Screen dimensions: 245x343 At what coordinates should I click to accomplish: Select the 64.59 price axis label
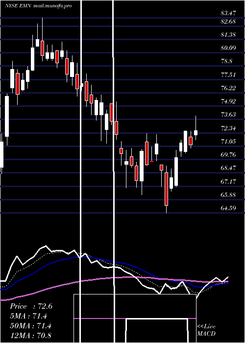[228, 208]
